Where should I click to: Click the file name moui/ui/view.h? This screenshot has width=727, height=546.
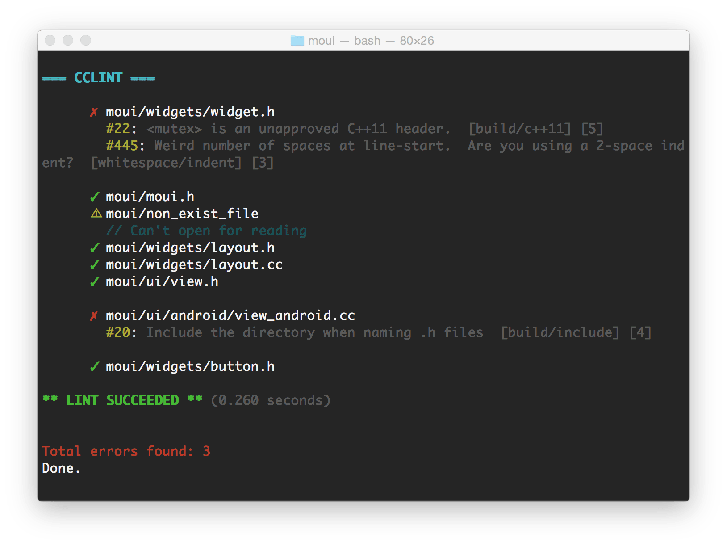pos(162,281)
